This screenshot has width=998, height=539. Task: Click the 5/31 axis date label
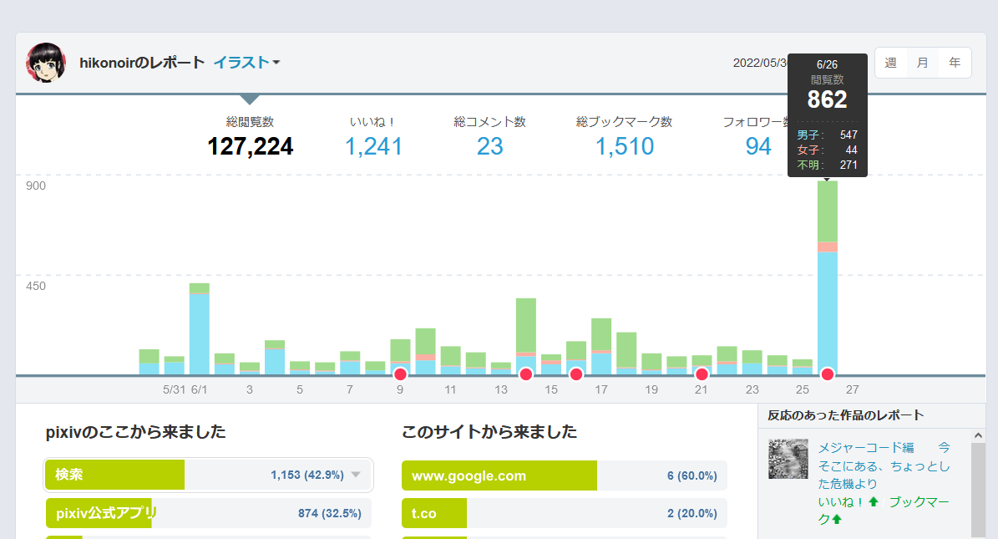174,389
